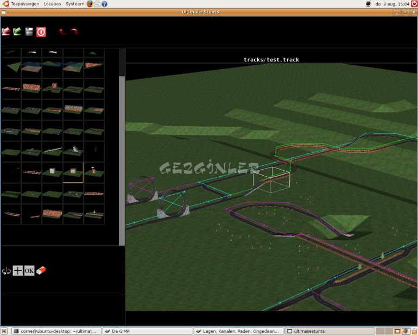Launch Firefox from the top panel
418x335 pixels.
pos(90,4)
